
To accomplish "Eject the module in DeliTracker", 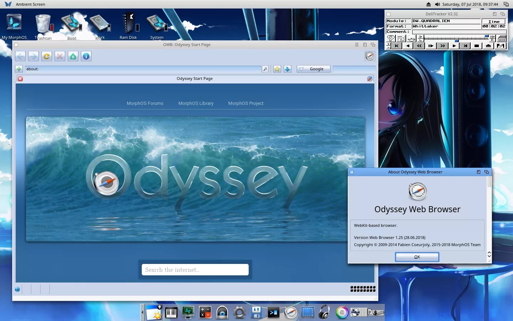I will tap(488, 46).
